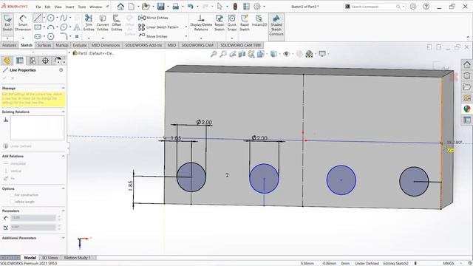473x266 pixels.
Task: Click in the Search Commands box
Action: 372,7
